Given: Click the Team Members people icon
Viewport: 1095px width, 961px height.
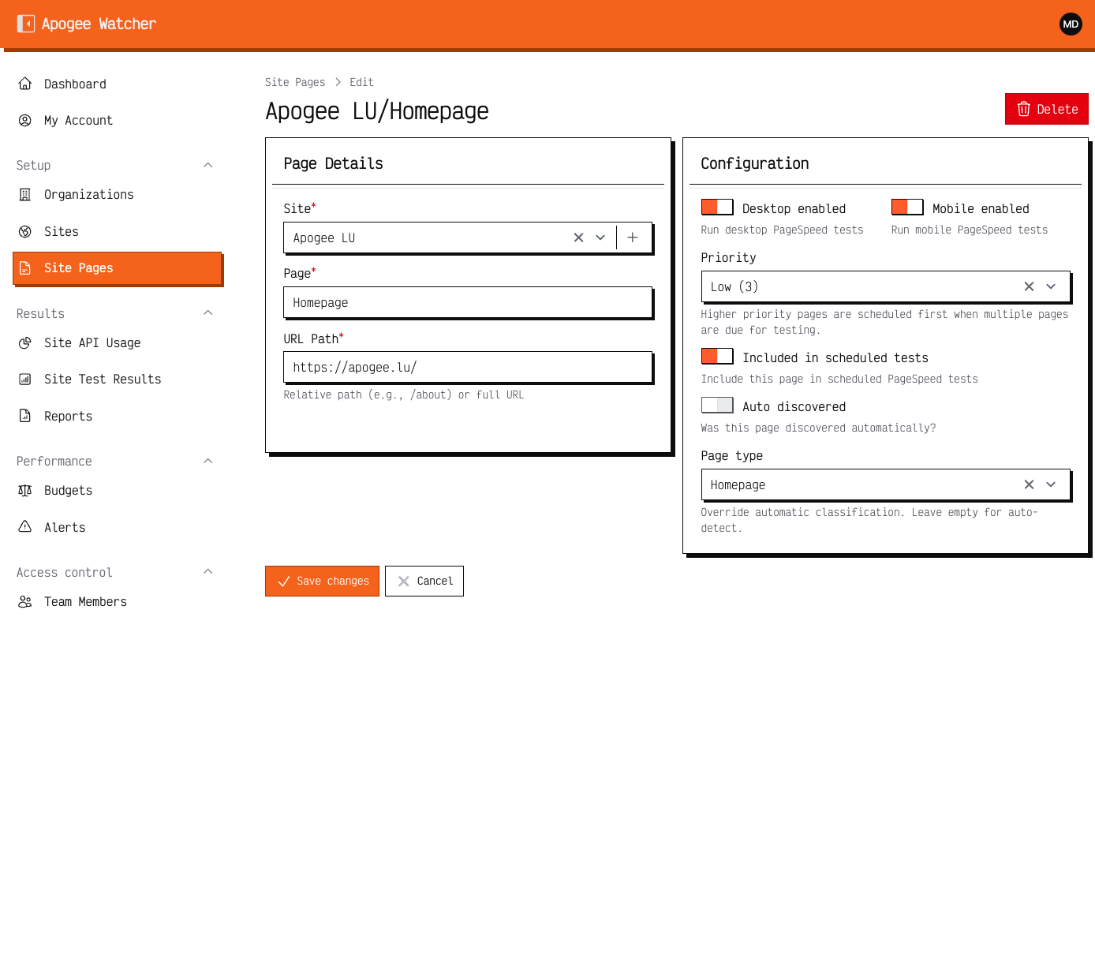Looking at the screenshot, I should (x=25, y=602).
